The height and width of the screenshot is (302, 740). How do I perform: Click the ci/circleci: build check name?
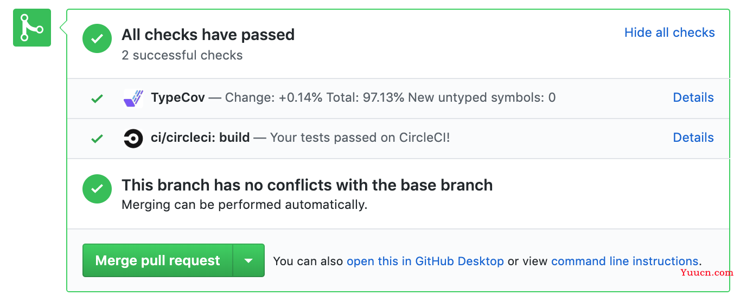click(x=200, y=137)
